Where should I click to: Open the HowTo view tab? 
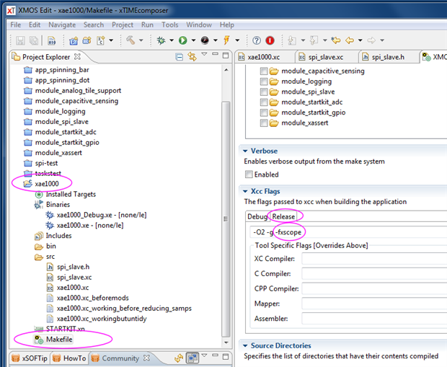click(x=74, y=358)
